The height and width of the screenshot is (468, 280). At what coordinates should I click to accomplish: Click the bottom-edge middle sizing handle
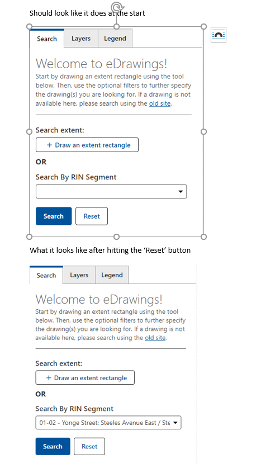coord(117,237)
